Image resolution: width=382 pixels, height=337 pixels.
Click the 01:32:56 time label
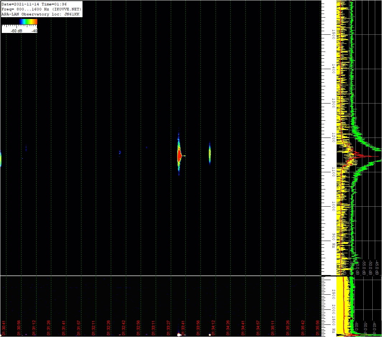pos(138,328)
